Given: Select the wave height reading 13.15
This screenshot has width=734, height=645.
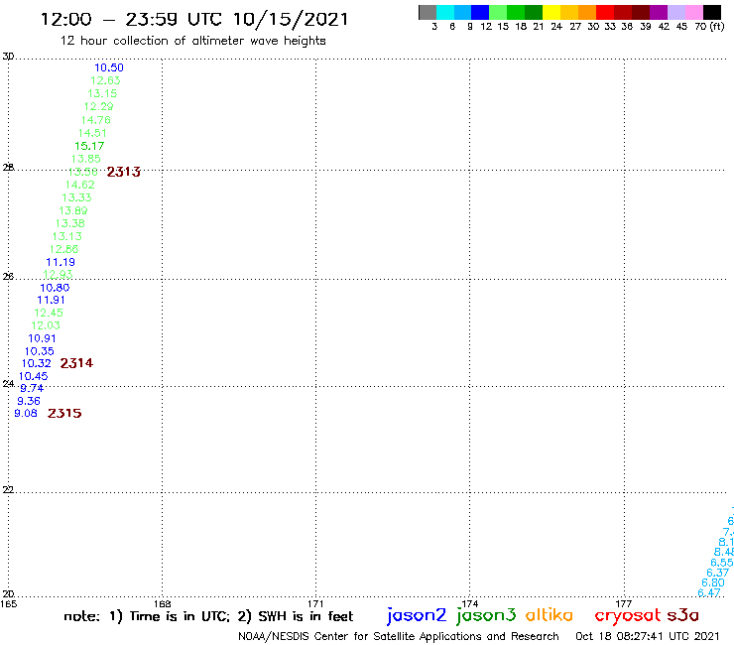Looking at the screenshot, I should [102, 93].
